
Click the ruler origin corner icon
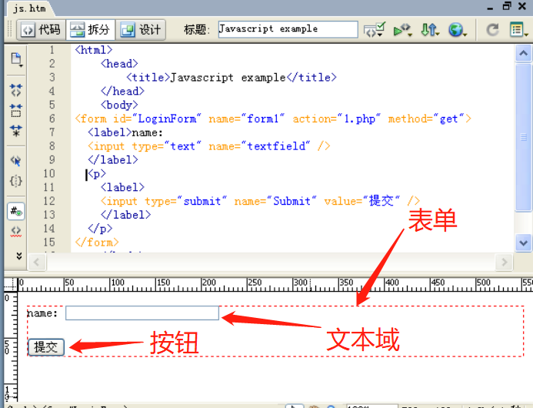click(x=11, y=285)
